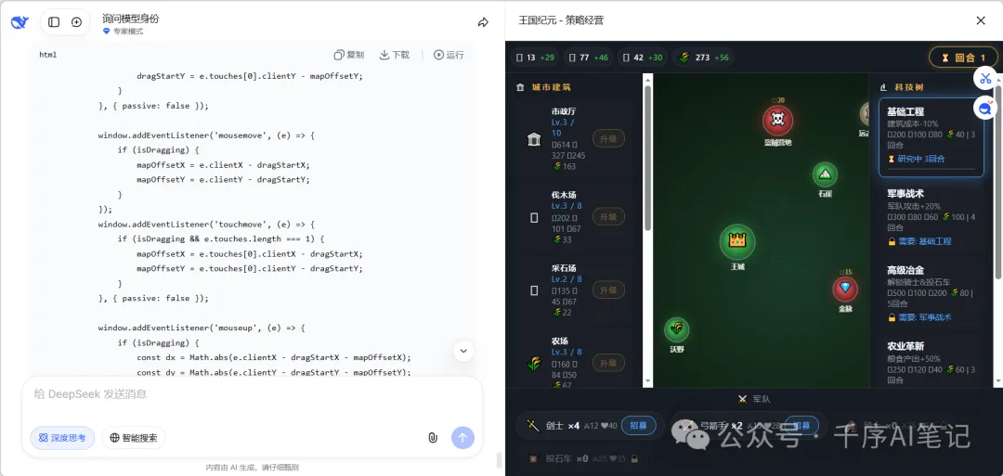Select the 沃野 farmland map node

pyautogui.click(x=677, y=329)
